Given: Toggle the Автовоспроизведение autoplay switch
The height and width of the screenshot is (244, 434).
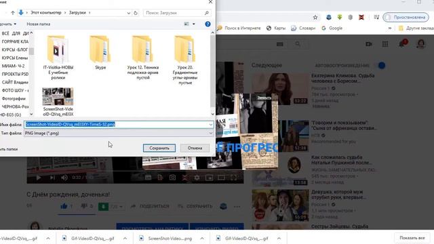Looking at the screenshot, I should (381, 66).
